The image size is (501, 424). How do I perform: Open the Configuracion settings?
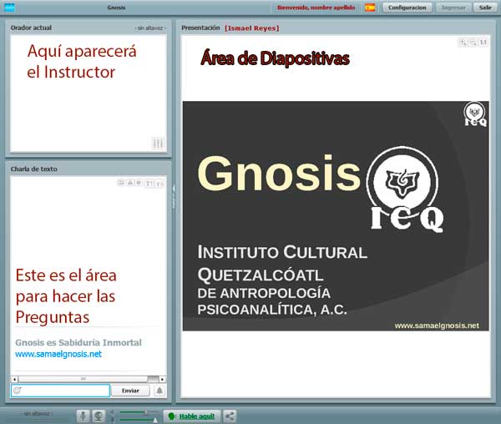(x=407, y=8)
